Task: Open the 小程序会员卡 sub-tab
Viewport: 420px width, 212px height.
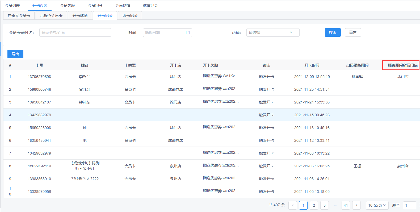Action: [x=51, y=16]
